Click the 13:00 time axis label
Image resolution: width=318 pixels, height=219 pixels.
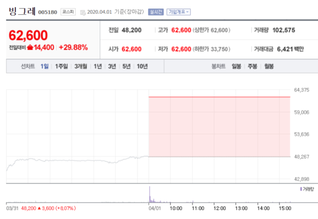(241, 208)
